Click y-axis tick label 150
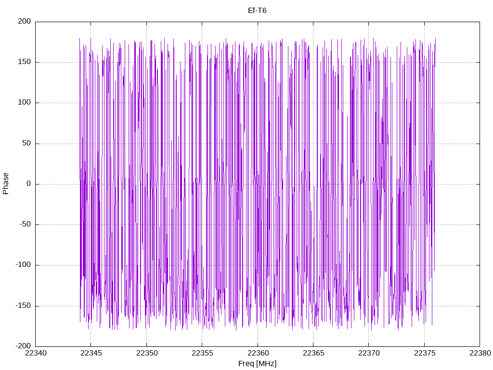Viewport: 493px width, 370px height. (x=25, y=62)
